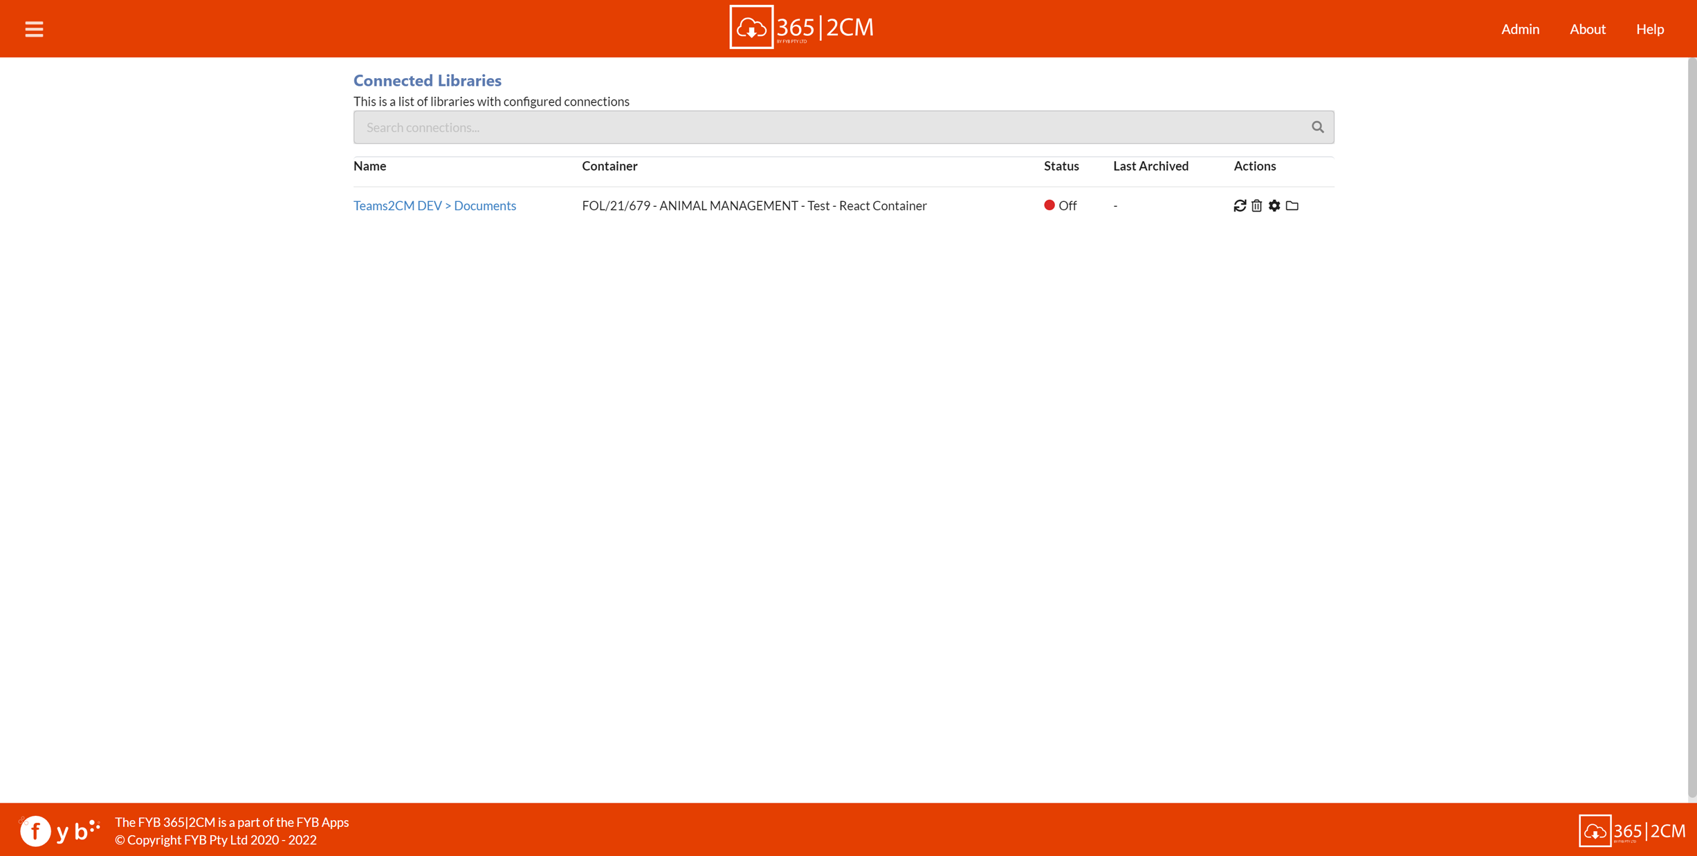
Task: Click the FYB logo in footer
Action: coord(59,830)
